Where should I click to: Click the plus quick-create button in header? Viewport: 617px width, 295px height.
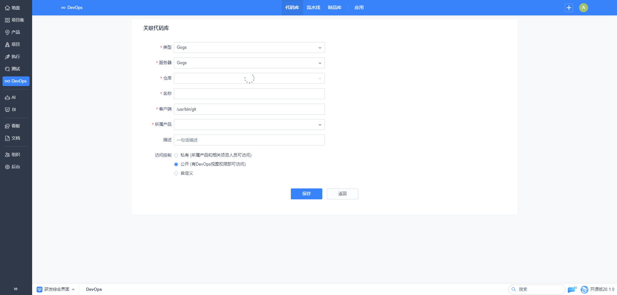[x=569, y=8]
